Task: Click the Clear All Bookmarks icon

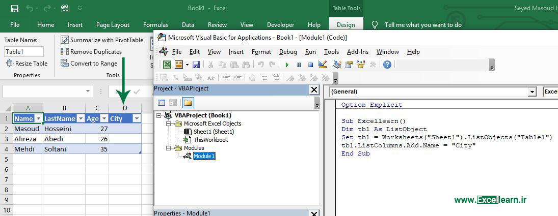Action: [325, 78]
